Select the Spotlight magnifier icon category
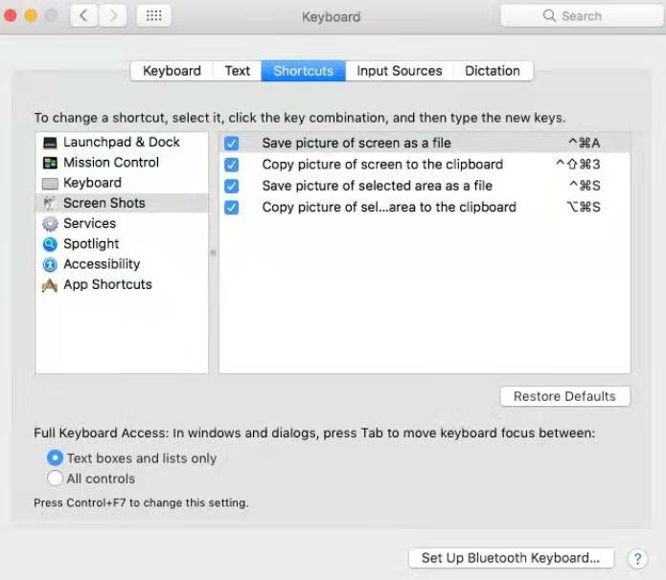Screen dimensions: 666x580 tap(50, 244)
